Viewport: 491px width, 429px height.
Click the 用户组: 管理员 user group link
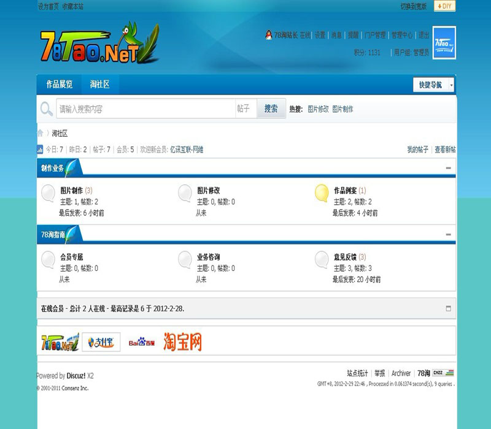point(411,53)
